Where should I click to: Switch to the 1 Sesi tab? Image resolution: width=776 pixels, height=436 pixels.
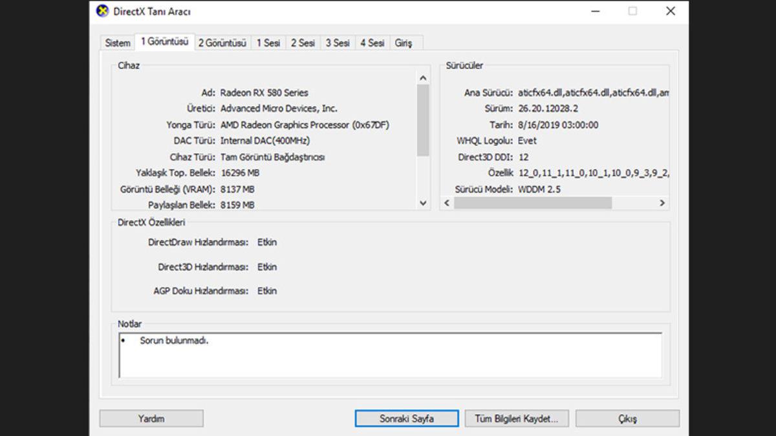[268, 43]
